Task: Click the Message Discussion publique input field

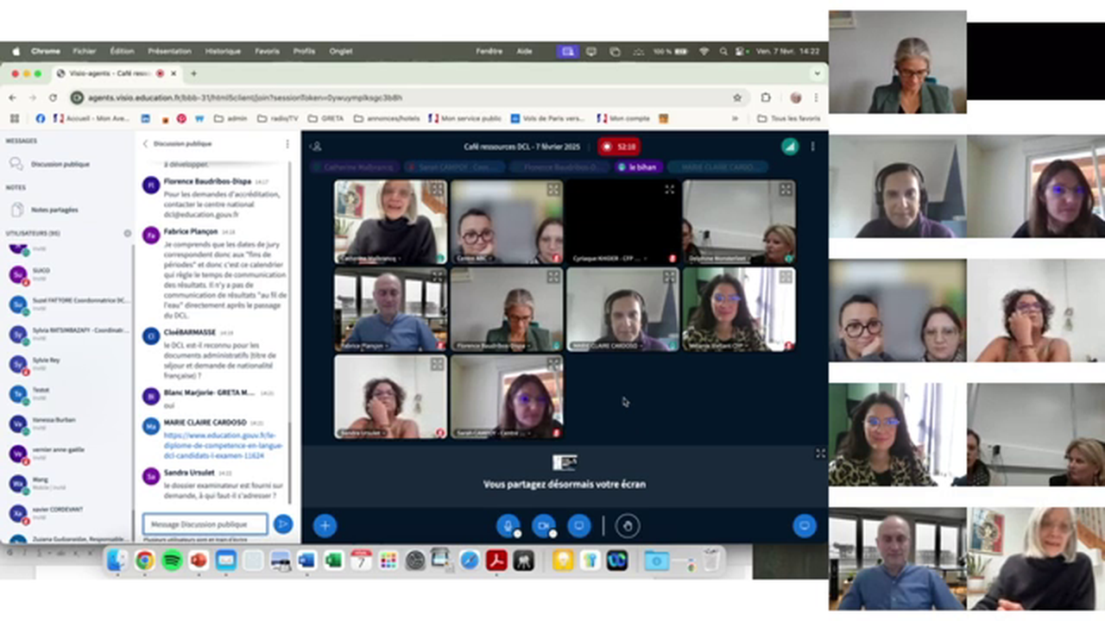Action: 205,524
